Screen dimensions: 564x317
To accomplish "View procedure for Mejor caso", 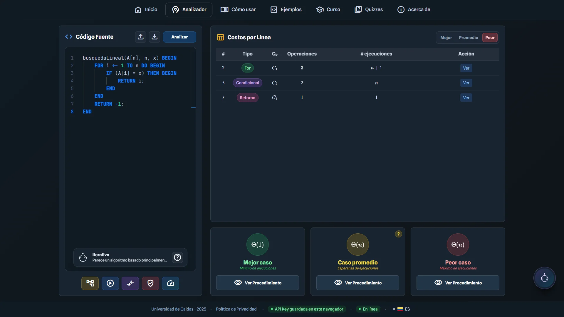I will click(x=258, y=283).
